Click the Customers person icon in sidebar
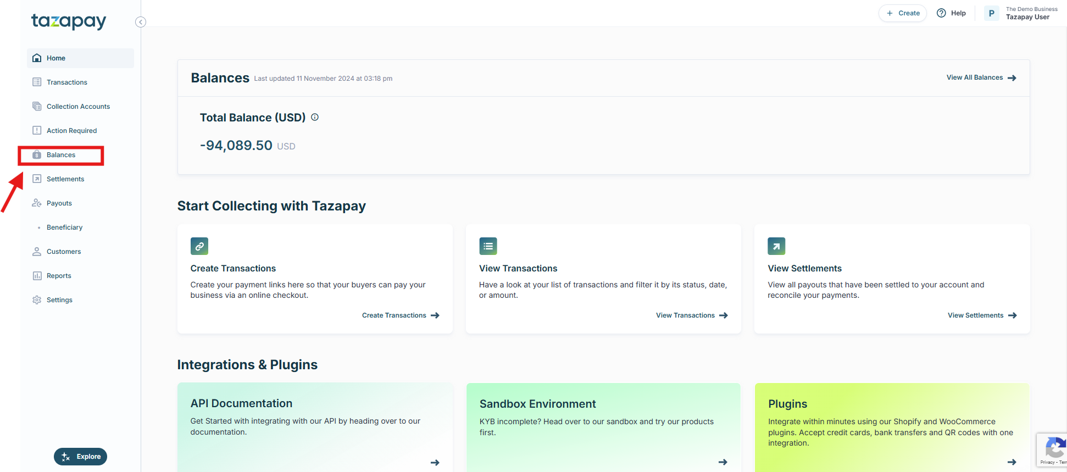The height and width of the screenshot is (472, 1067). [37, 251]
